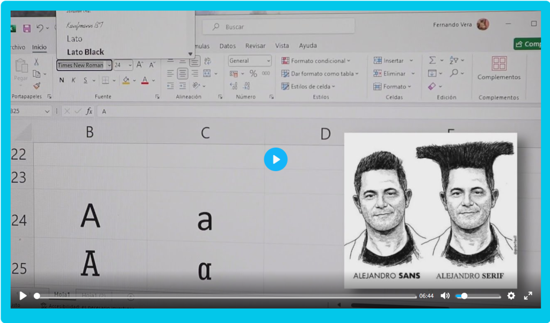Viewport: 550px width, 323px height.
Task: Enter fullscreen mode for the video
Action: (528, 296)
